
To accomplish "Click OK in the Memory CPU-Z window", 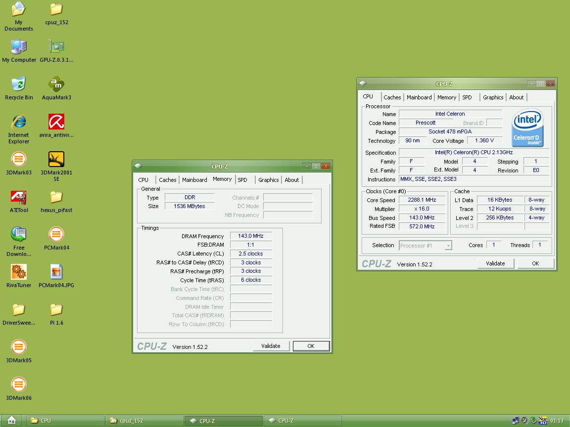I will (x=311, y=346).
